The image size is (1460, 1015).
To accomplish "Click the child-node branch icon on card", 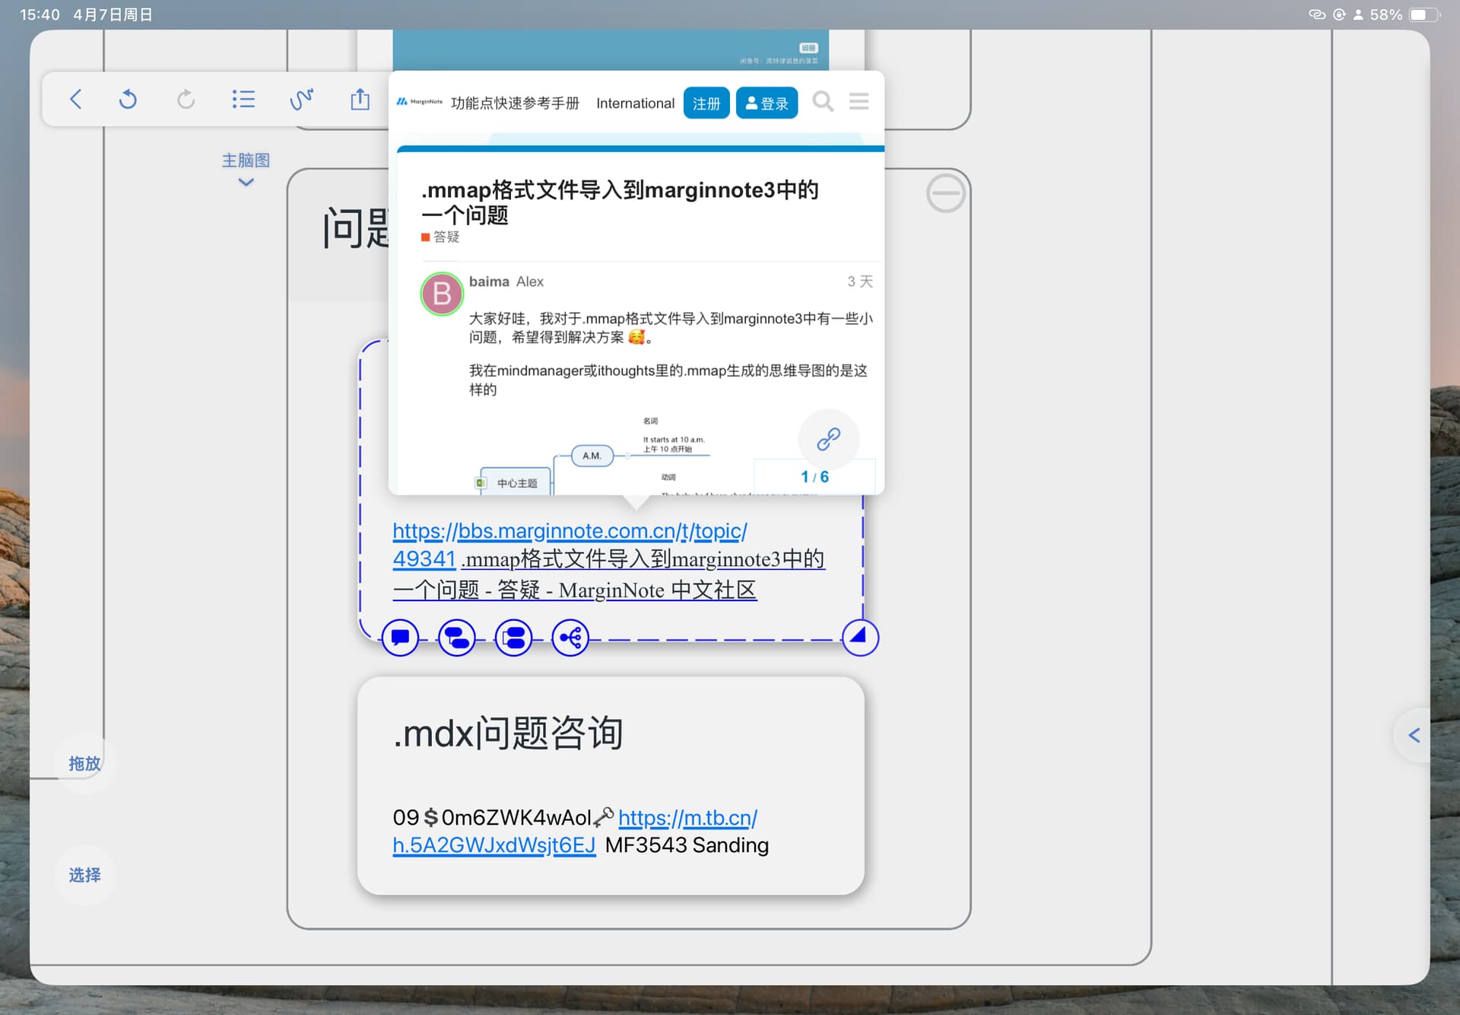I will click(x=457, y=638).
